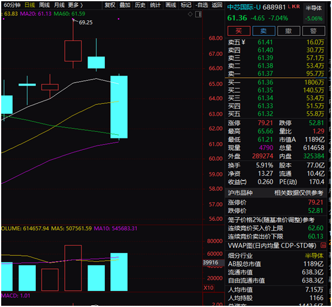
Task: Click the 撤 cancel order button
Action: (x=289, y=31)
